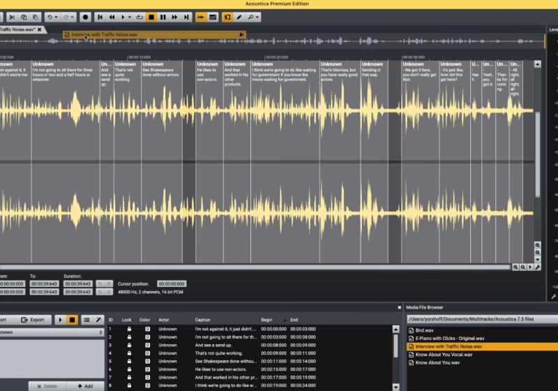Click the horizontal zoom in magnifier icon
Viewport: 558px width, 391px height.
[515, 267]
